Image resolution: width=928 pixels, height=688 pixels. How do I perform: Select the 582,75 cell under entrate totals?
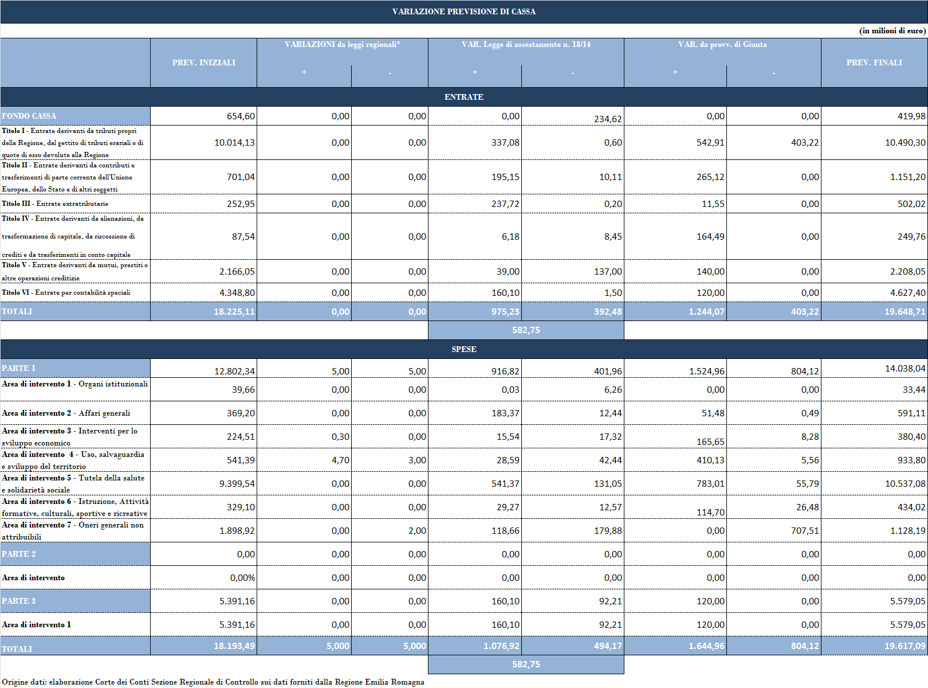click(526, 330)
